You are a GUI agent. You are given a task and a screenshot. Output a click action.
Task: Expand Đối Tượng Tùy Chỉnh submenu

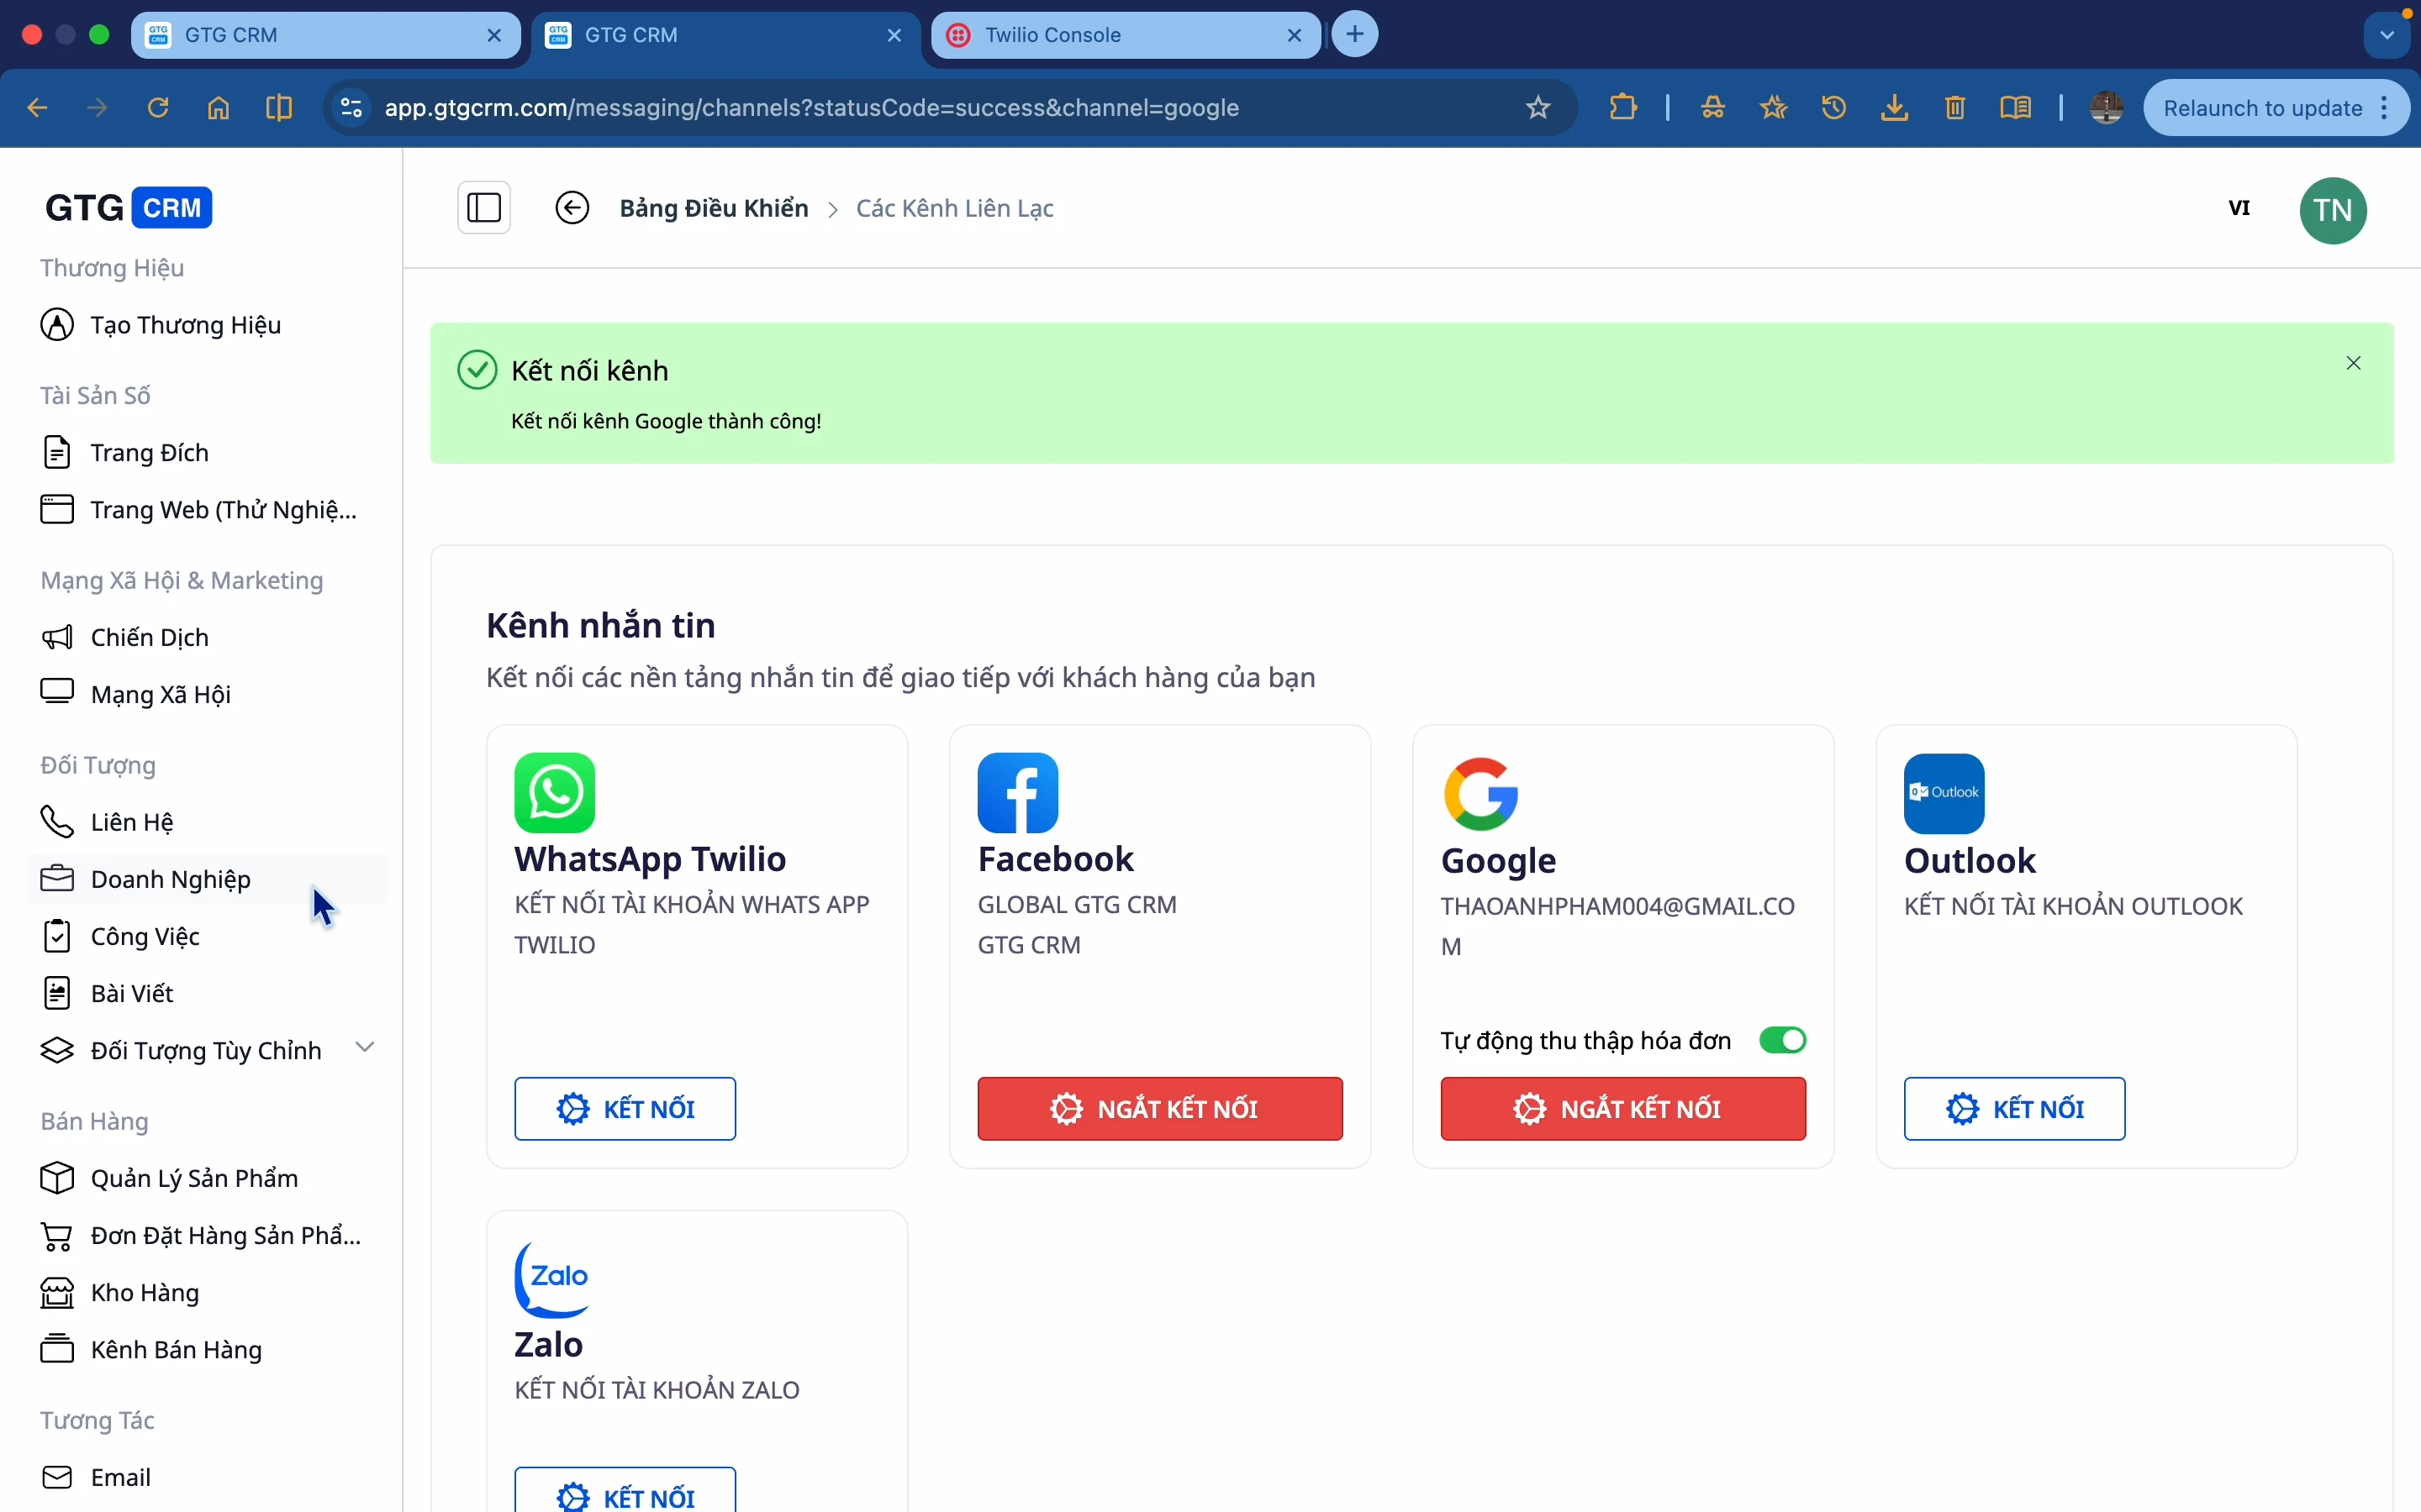click(x=365, y=1047)
